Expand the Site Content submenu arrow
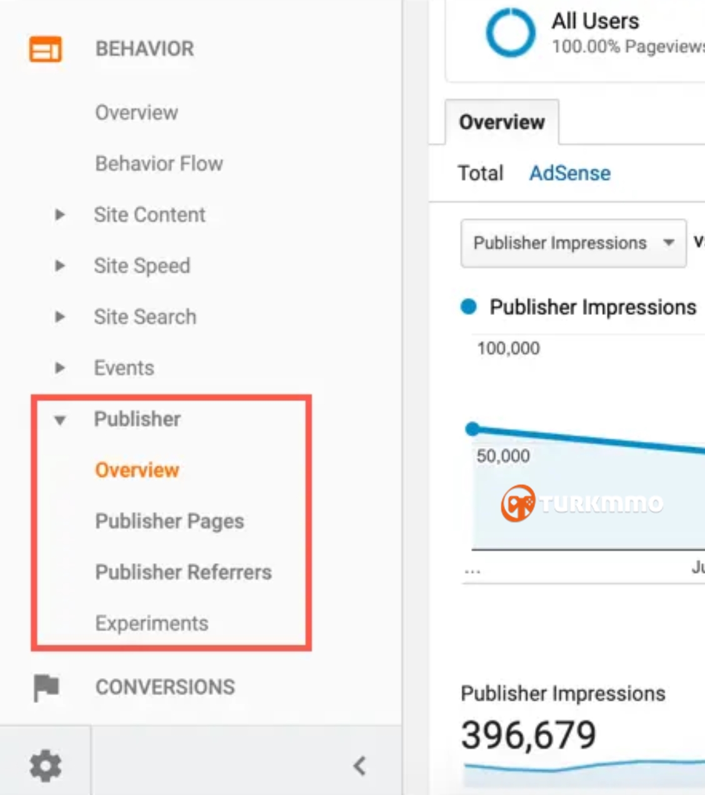 (60, 215)
